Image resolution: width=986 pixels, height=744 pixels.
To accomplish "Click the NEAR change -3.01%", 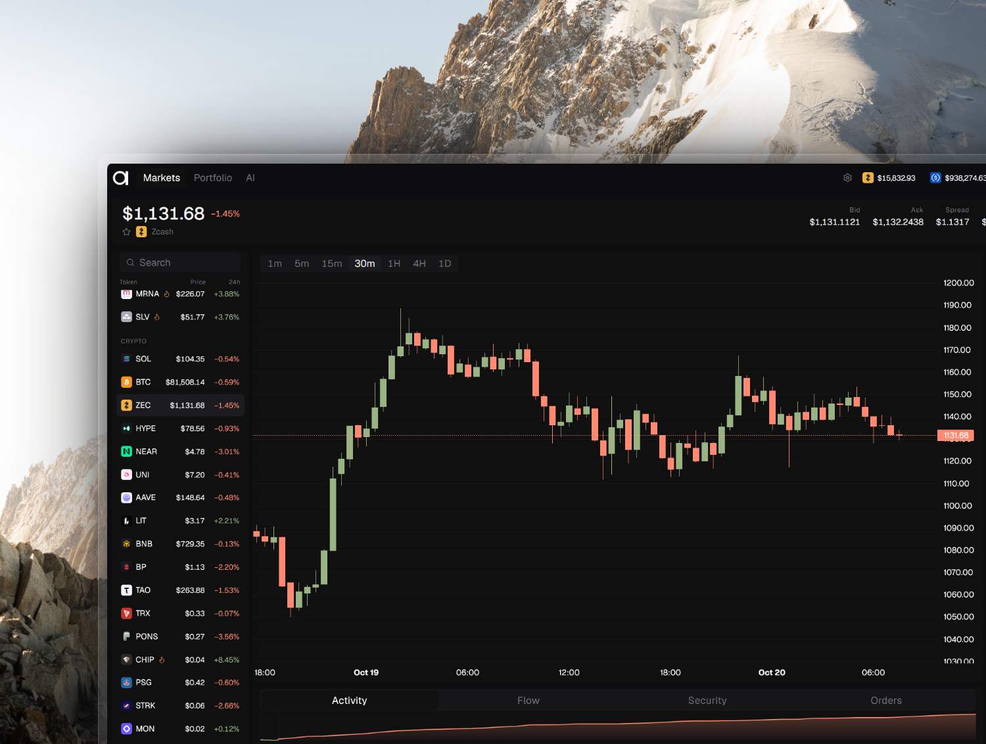I will coord(227,452).
